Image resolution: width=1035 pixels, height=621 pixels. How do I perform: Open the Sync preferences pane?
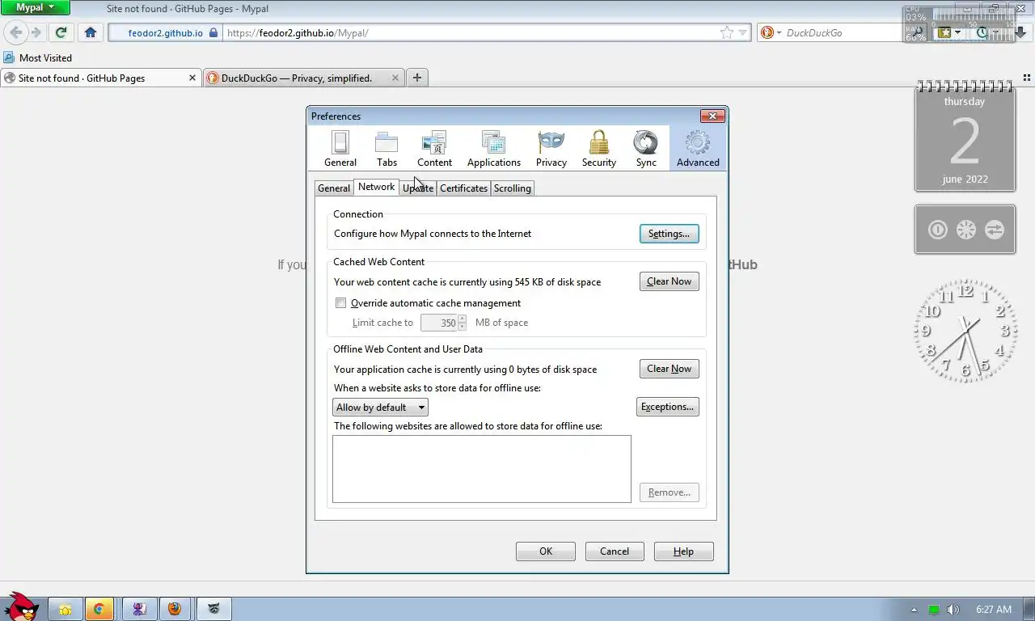click(646, 149)
